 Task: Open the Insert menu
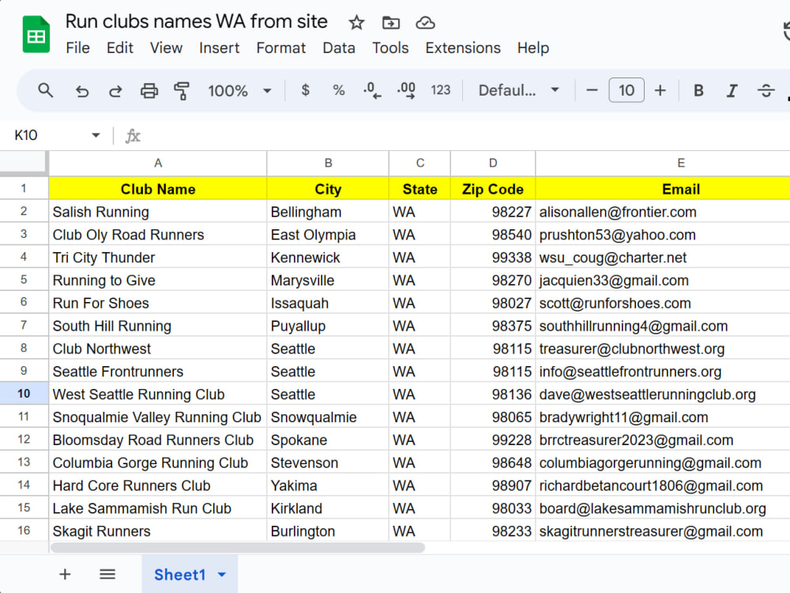pyautogui.click(x=219, y=48)
